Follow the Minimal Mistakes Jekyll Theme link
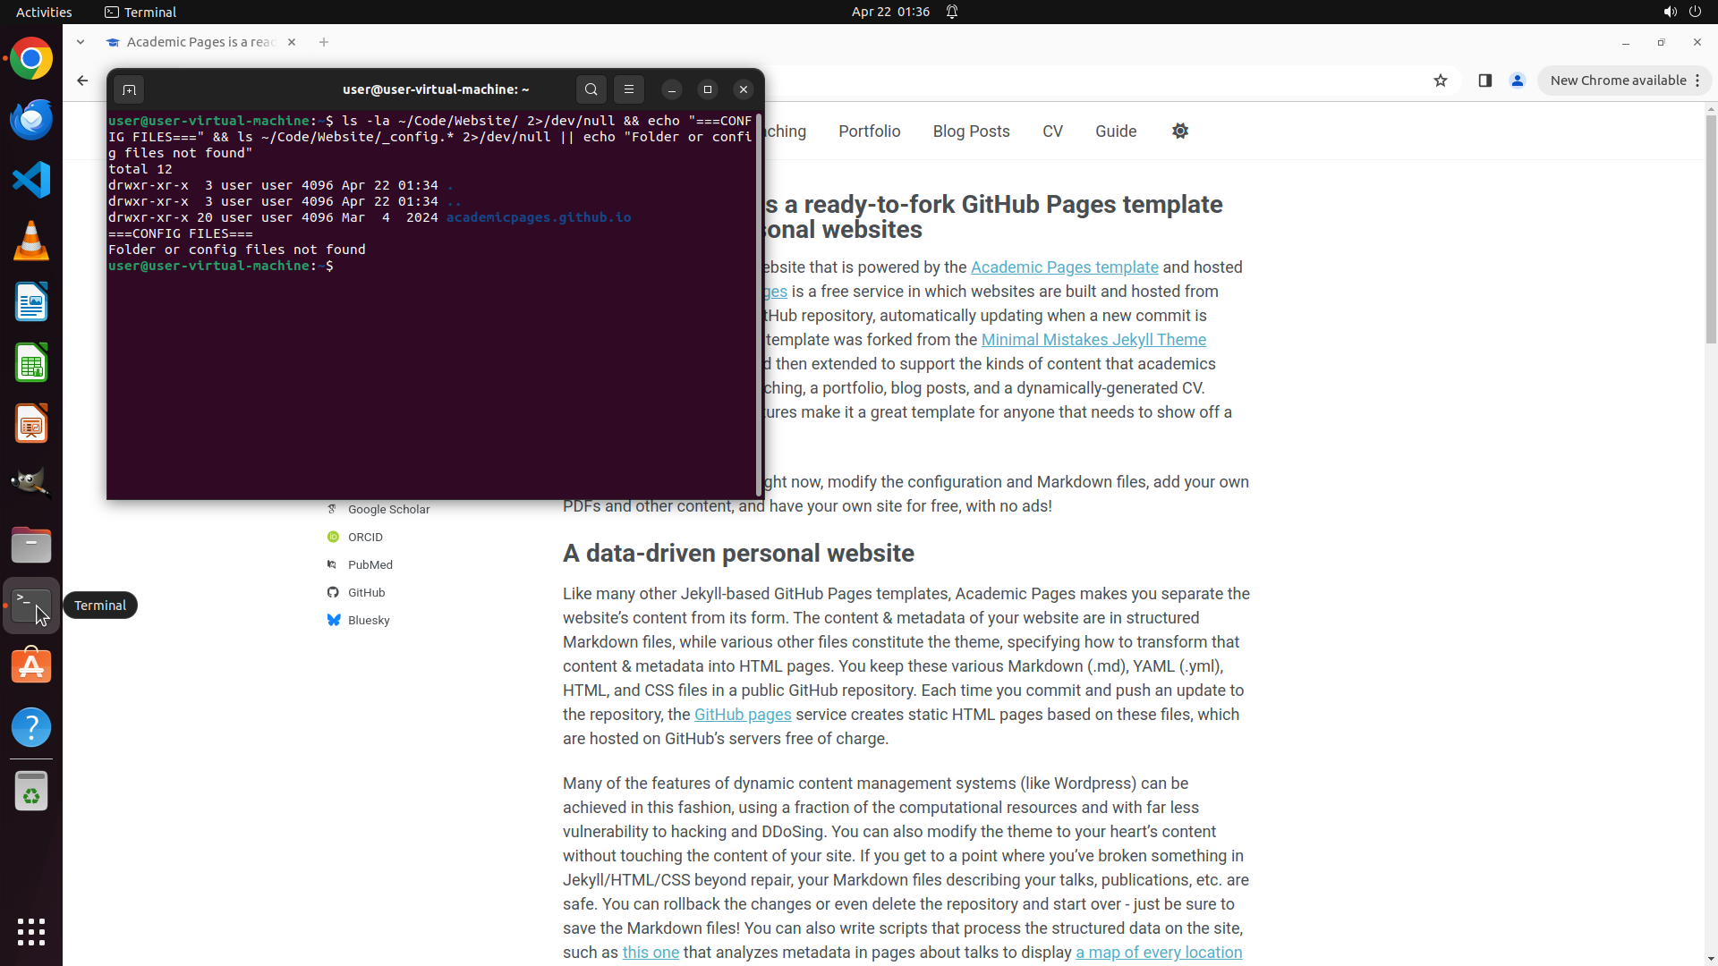This screenshot has width=1718, height=966. click(x=1093, y=340)
